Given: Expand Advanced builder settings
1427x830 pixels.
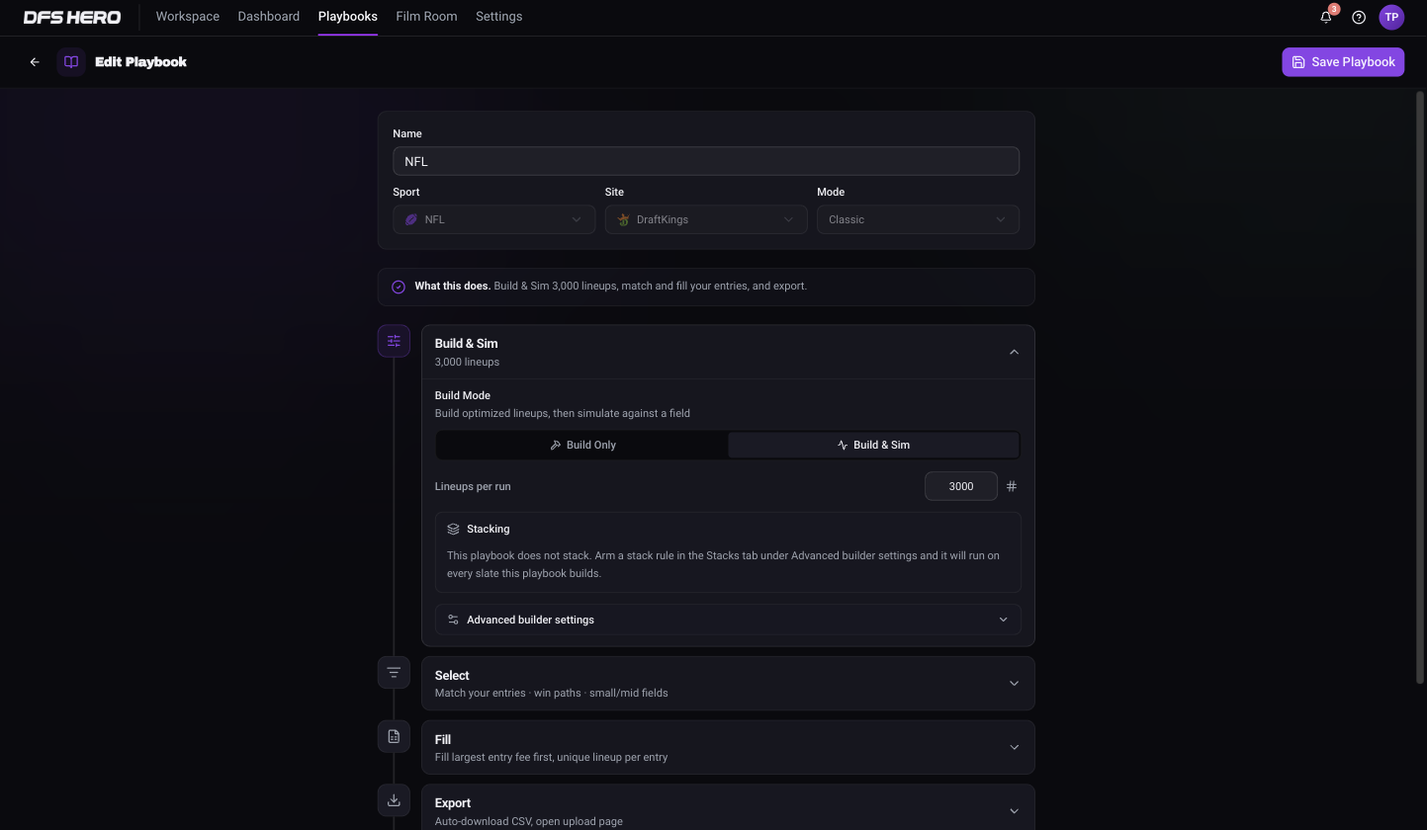Looking at the screenshot, I should click(x=728, y=620).
